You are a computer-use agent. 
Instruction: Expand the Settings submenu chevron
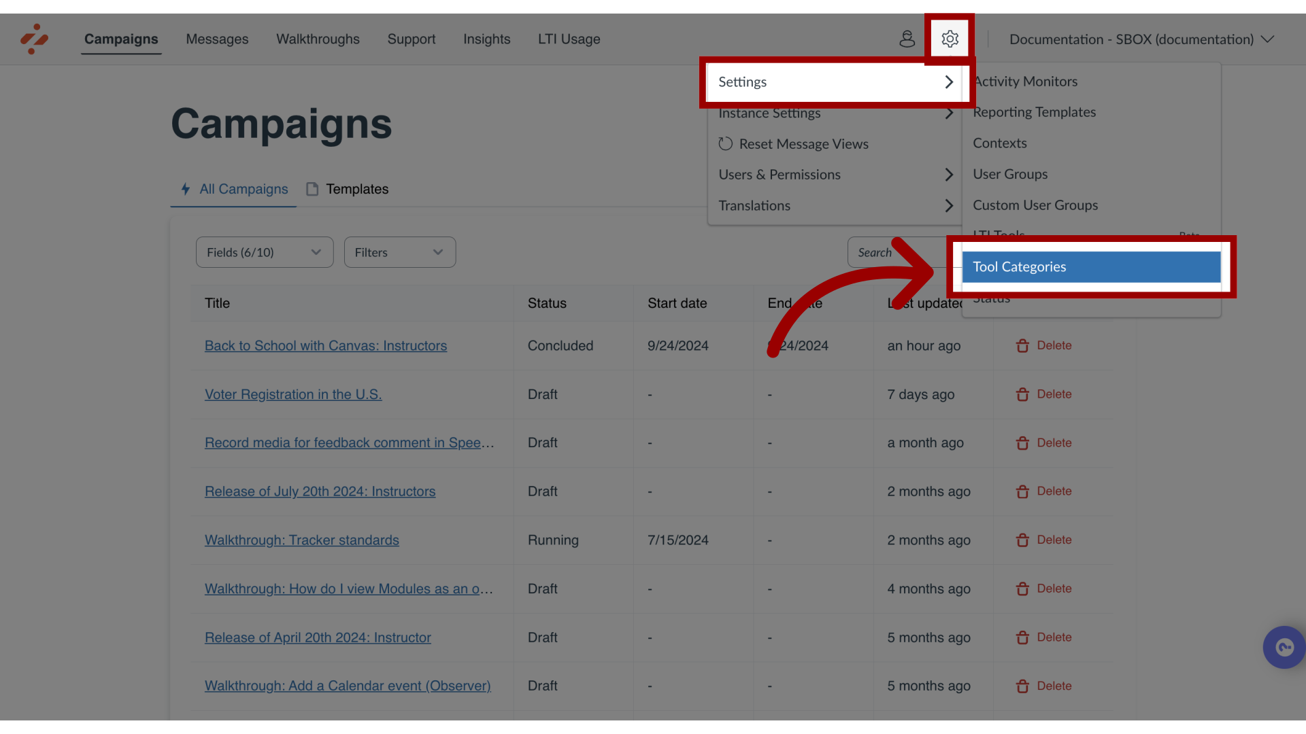pyautogui.click(x=949, y=82)
